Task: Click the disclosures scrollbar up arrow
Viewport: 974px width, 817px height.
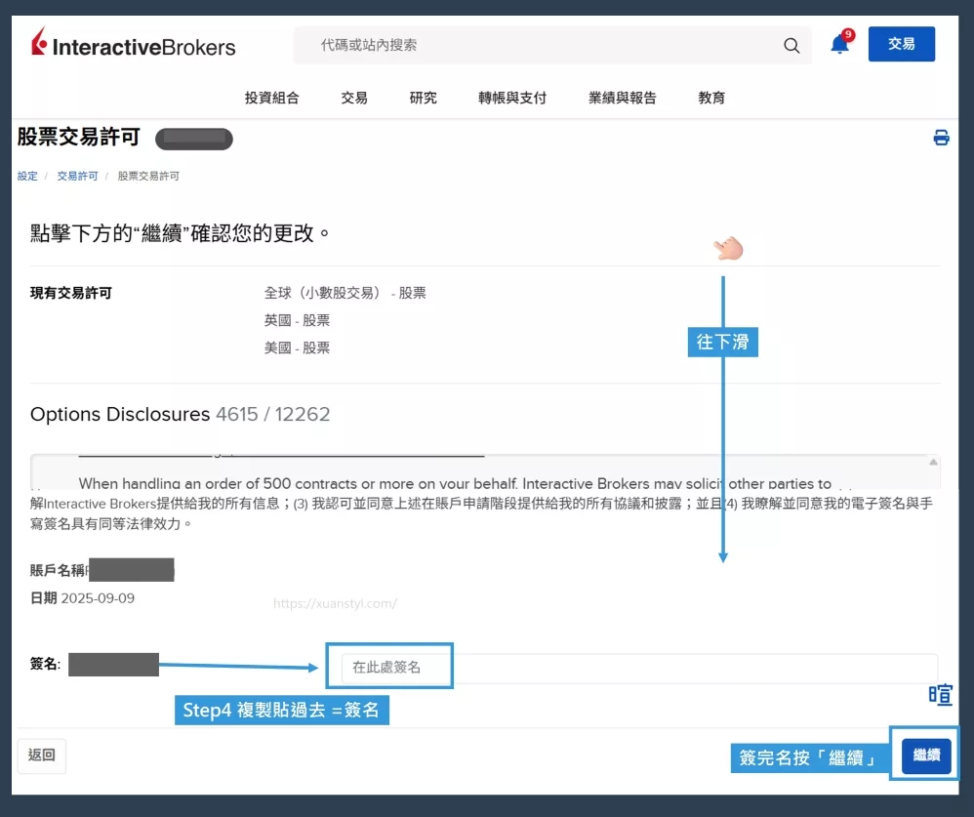Action: tap(934, 462)
